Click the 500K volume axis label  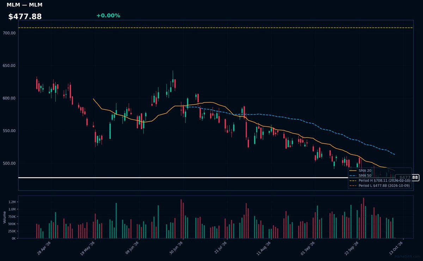click(x=12, y=224)
